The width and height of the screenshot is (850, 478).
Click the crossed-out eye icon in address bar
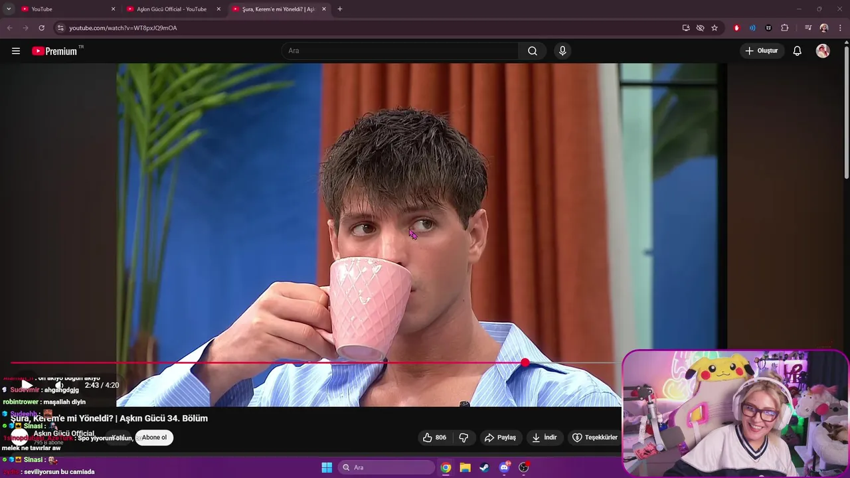[x=700, y=28]
